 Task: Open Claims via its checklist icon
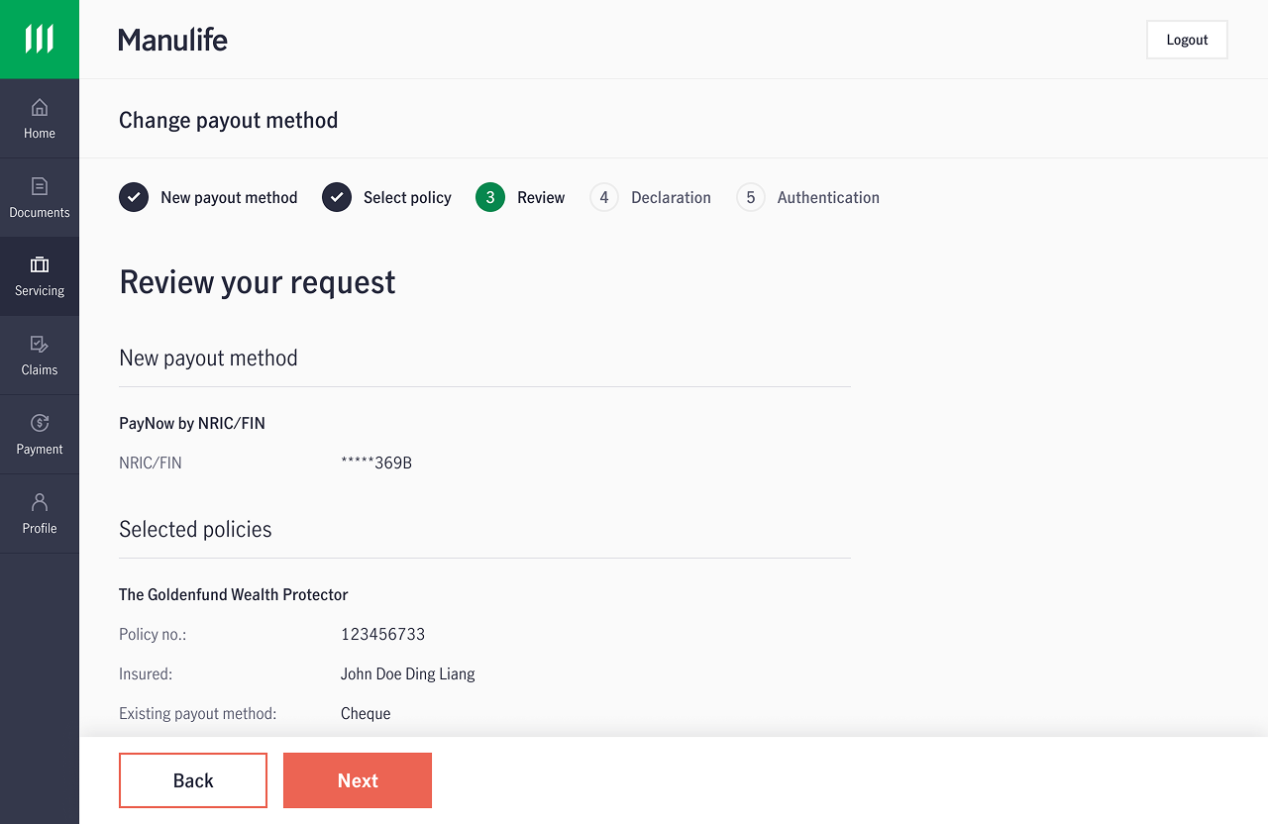click(x=40, y=344)
